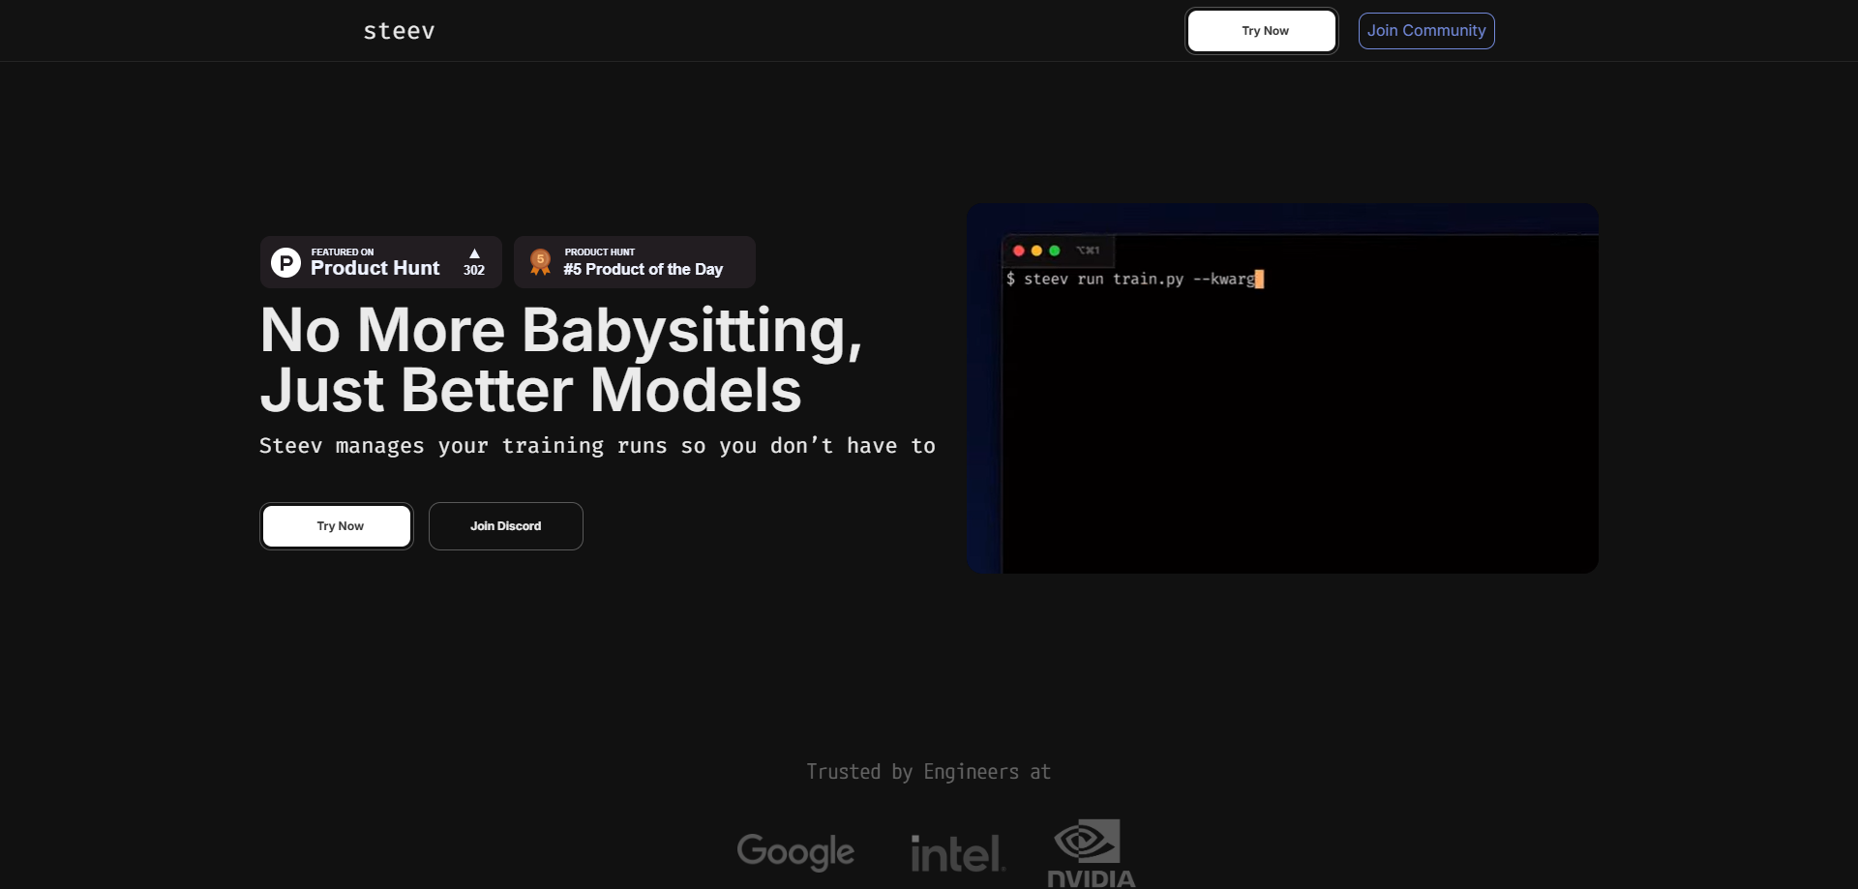Click the yellow traffic-light dot on the terminal
This screenshot has height=889, width=1858.
[1037, 251]
